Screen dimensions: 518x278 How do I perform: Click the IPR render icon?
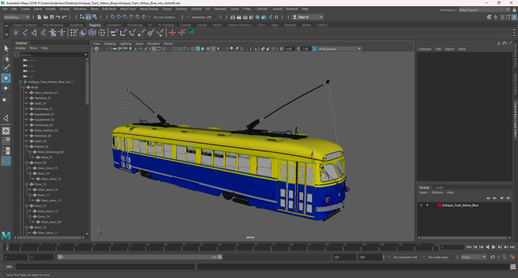[x=245, y=17]
